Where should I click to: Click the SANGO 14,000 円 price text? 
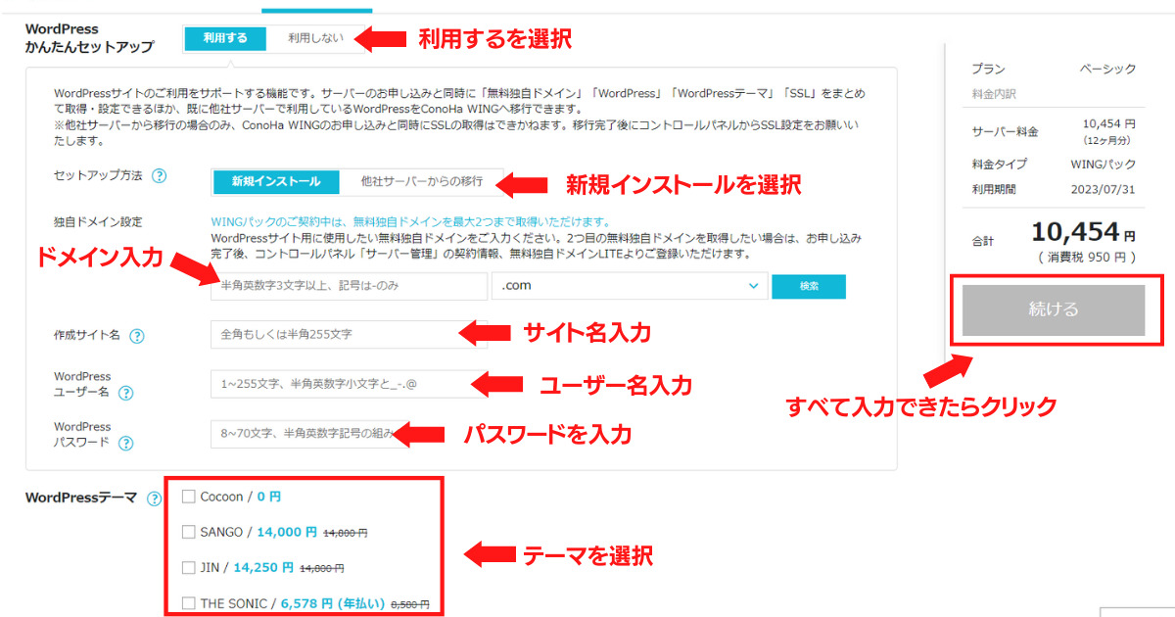tap(287, 533)
